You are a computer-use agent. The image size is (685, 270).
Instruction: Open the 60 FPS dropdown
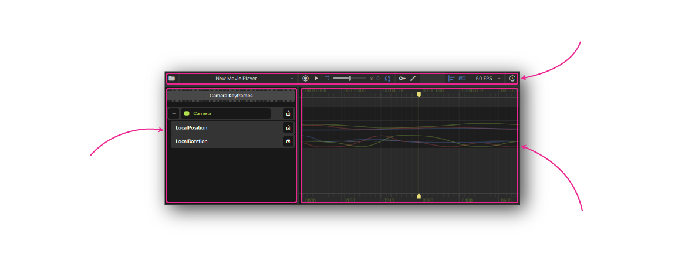pos(488,78)
